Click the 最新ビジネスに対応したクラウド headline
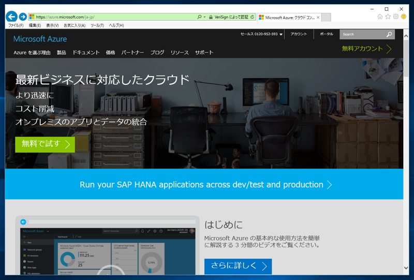The width and height of the screenshot is (414, 280). point(102,80)
